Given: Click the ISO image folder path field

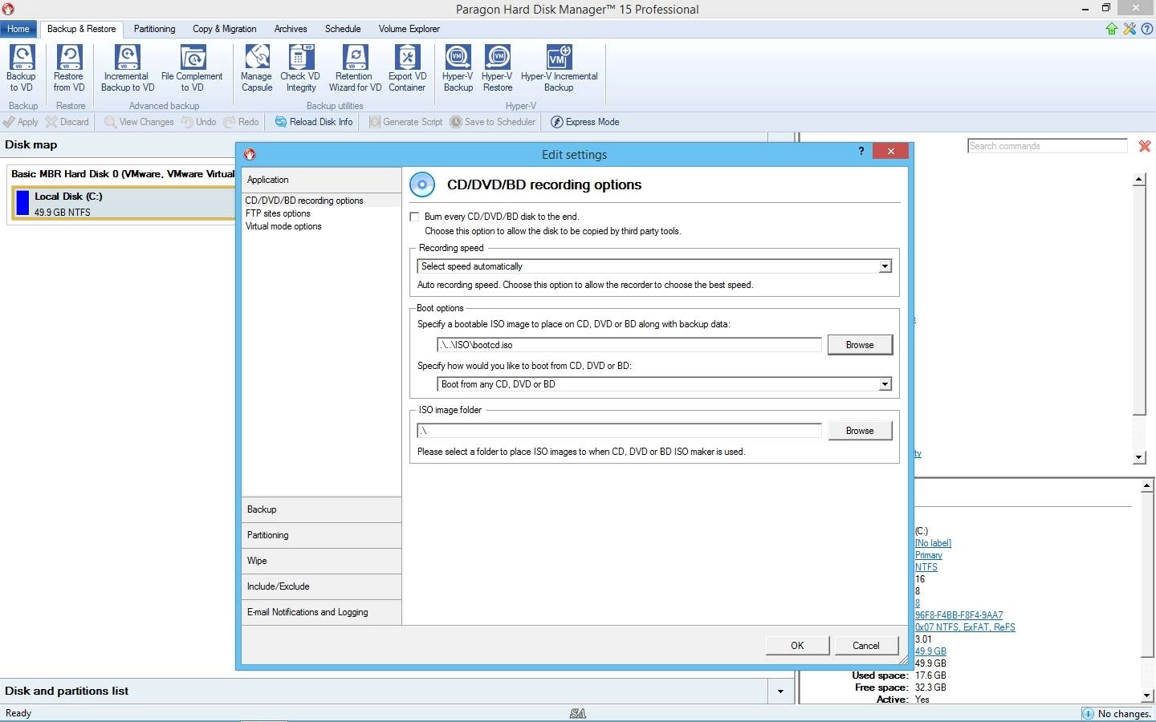Looking at the screenshot, I should [619, 431].
